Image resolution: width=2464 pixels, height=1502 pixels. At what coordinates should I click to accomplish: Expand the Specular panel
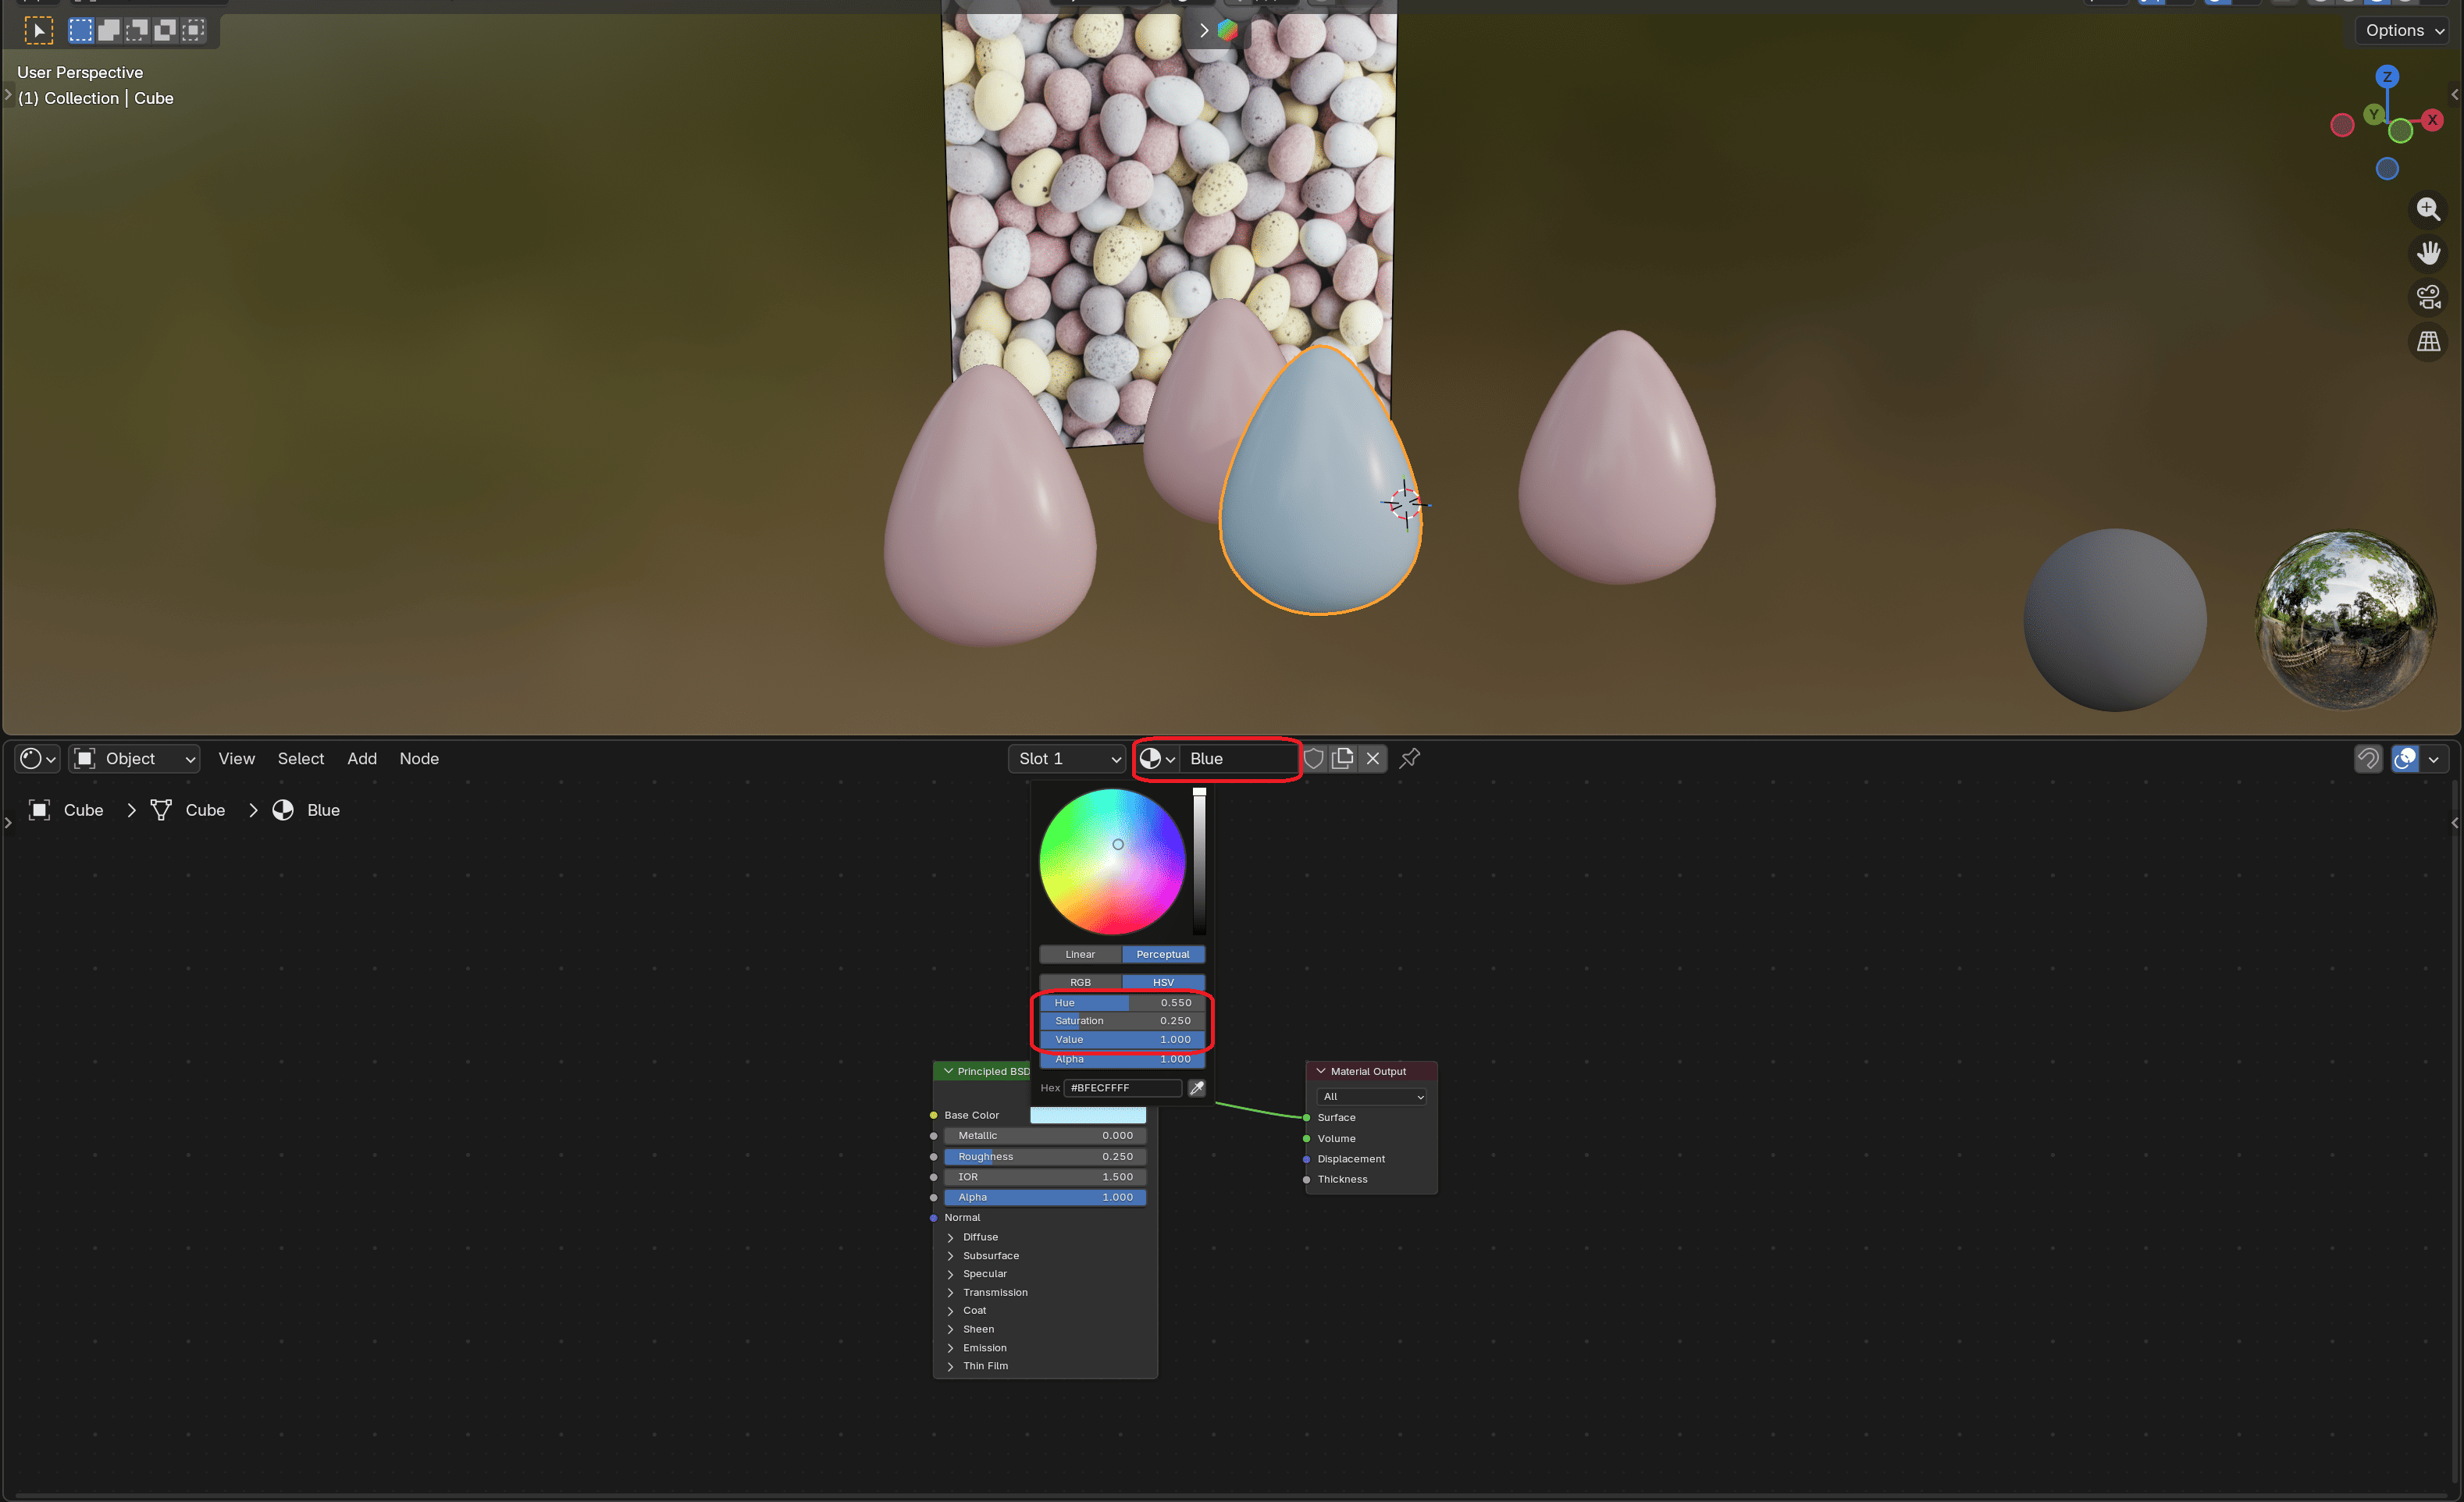[950, 1274]
